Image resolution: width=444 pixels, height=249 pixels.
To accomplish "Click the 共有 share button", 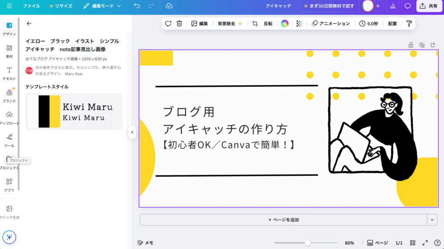I will (x=429, y=6).
